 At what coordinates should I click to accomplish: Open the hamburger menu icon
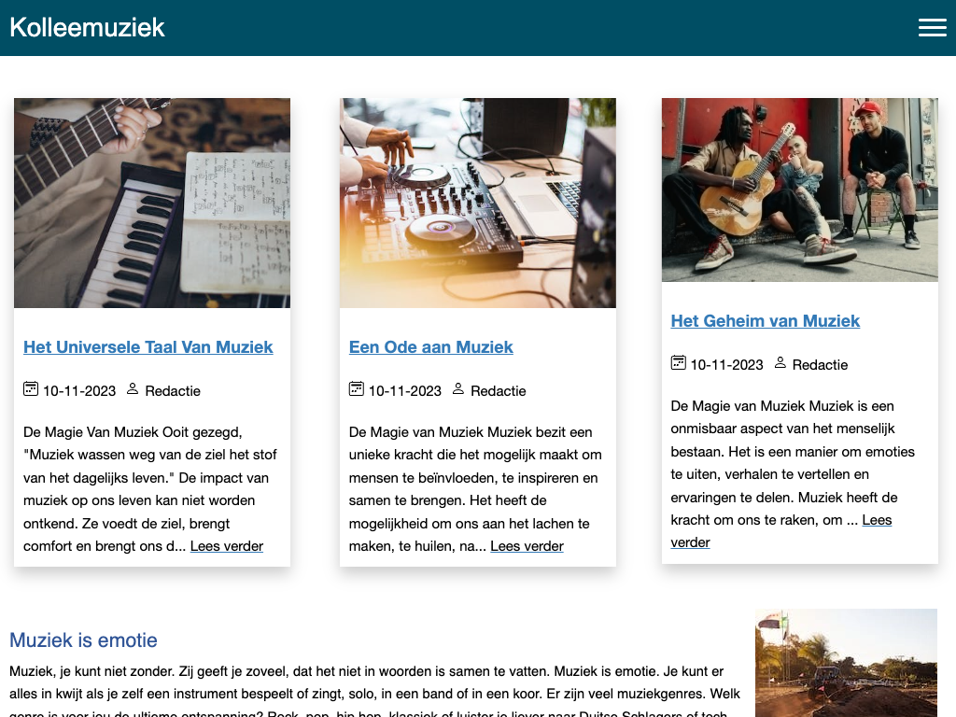[933, 27]
